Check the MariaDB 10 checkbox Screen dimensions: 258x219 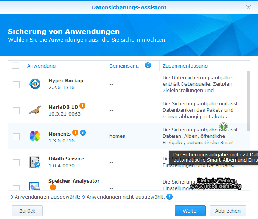pos(16,111)
